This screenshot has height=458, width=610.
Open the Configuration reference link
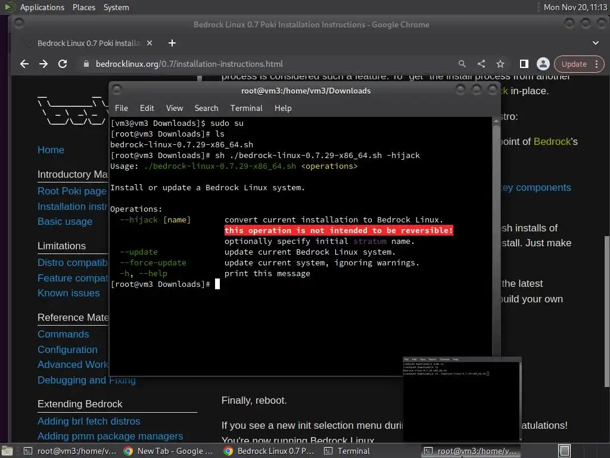coord(68,349)
